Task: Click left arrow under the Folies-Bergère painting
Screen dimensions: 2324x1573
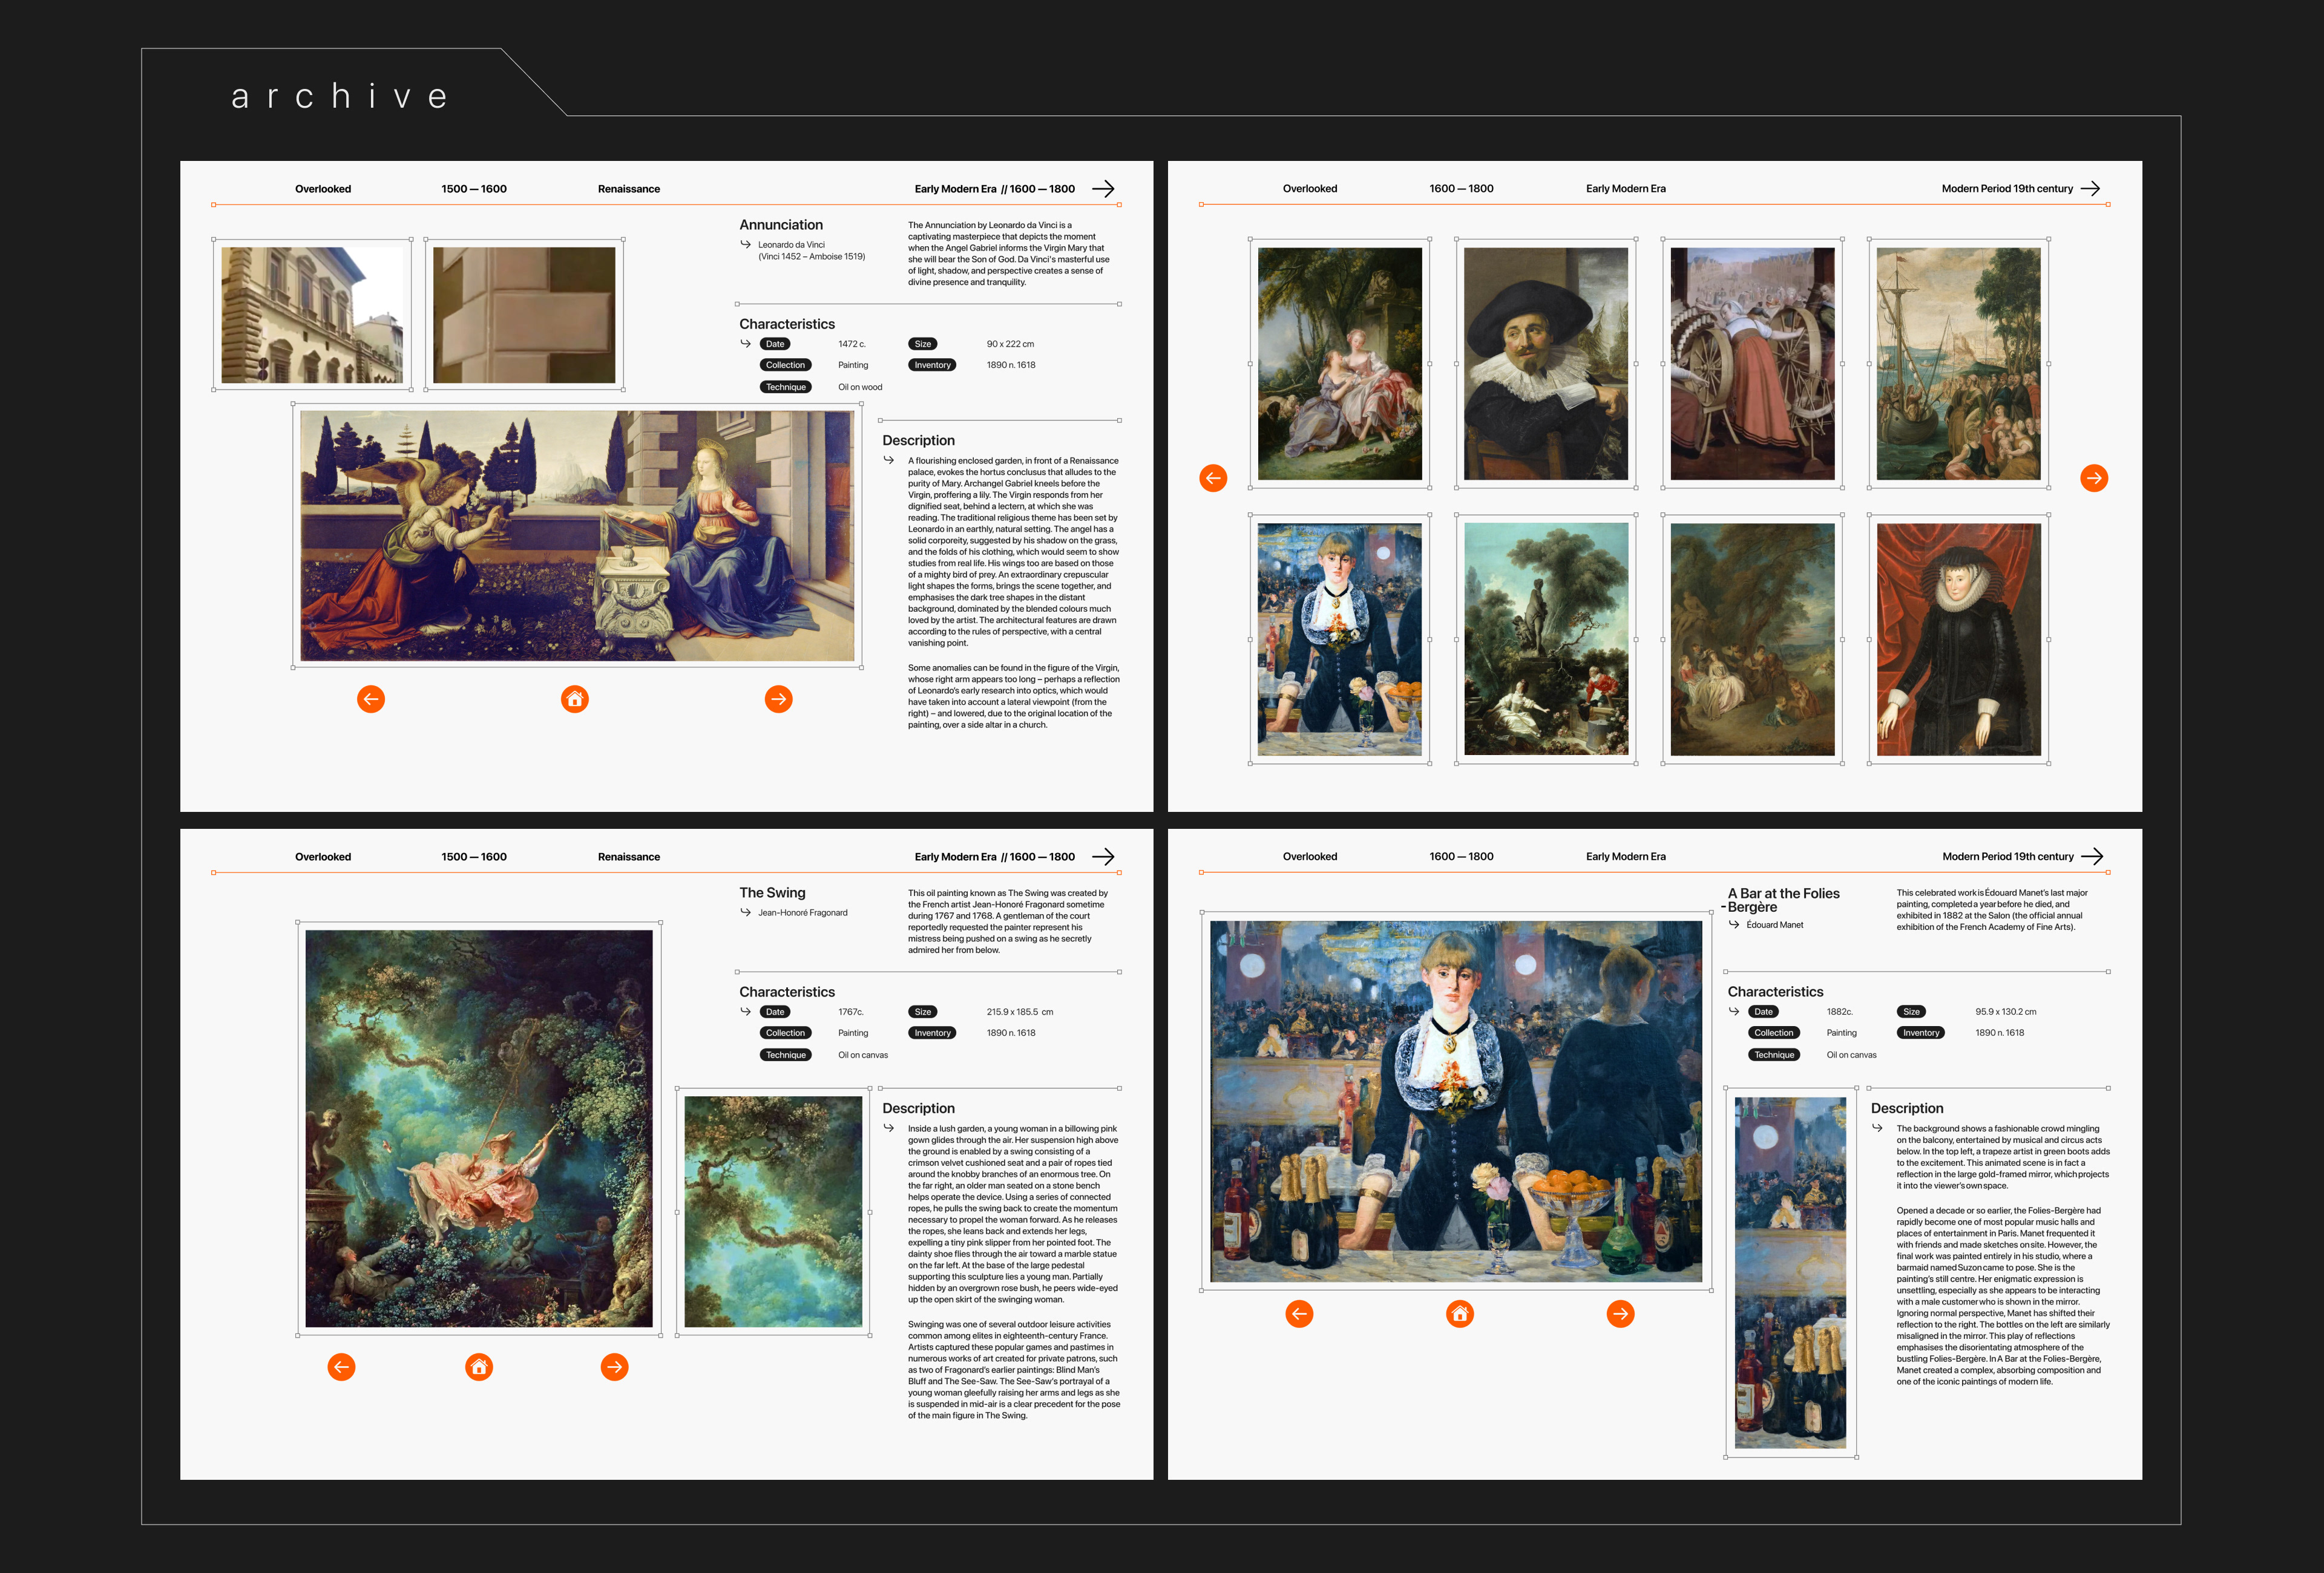Action: [1299, 1313]
